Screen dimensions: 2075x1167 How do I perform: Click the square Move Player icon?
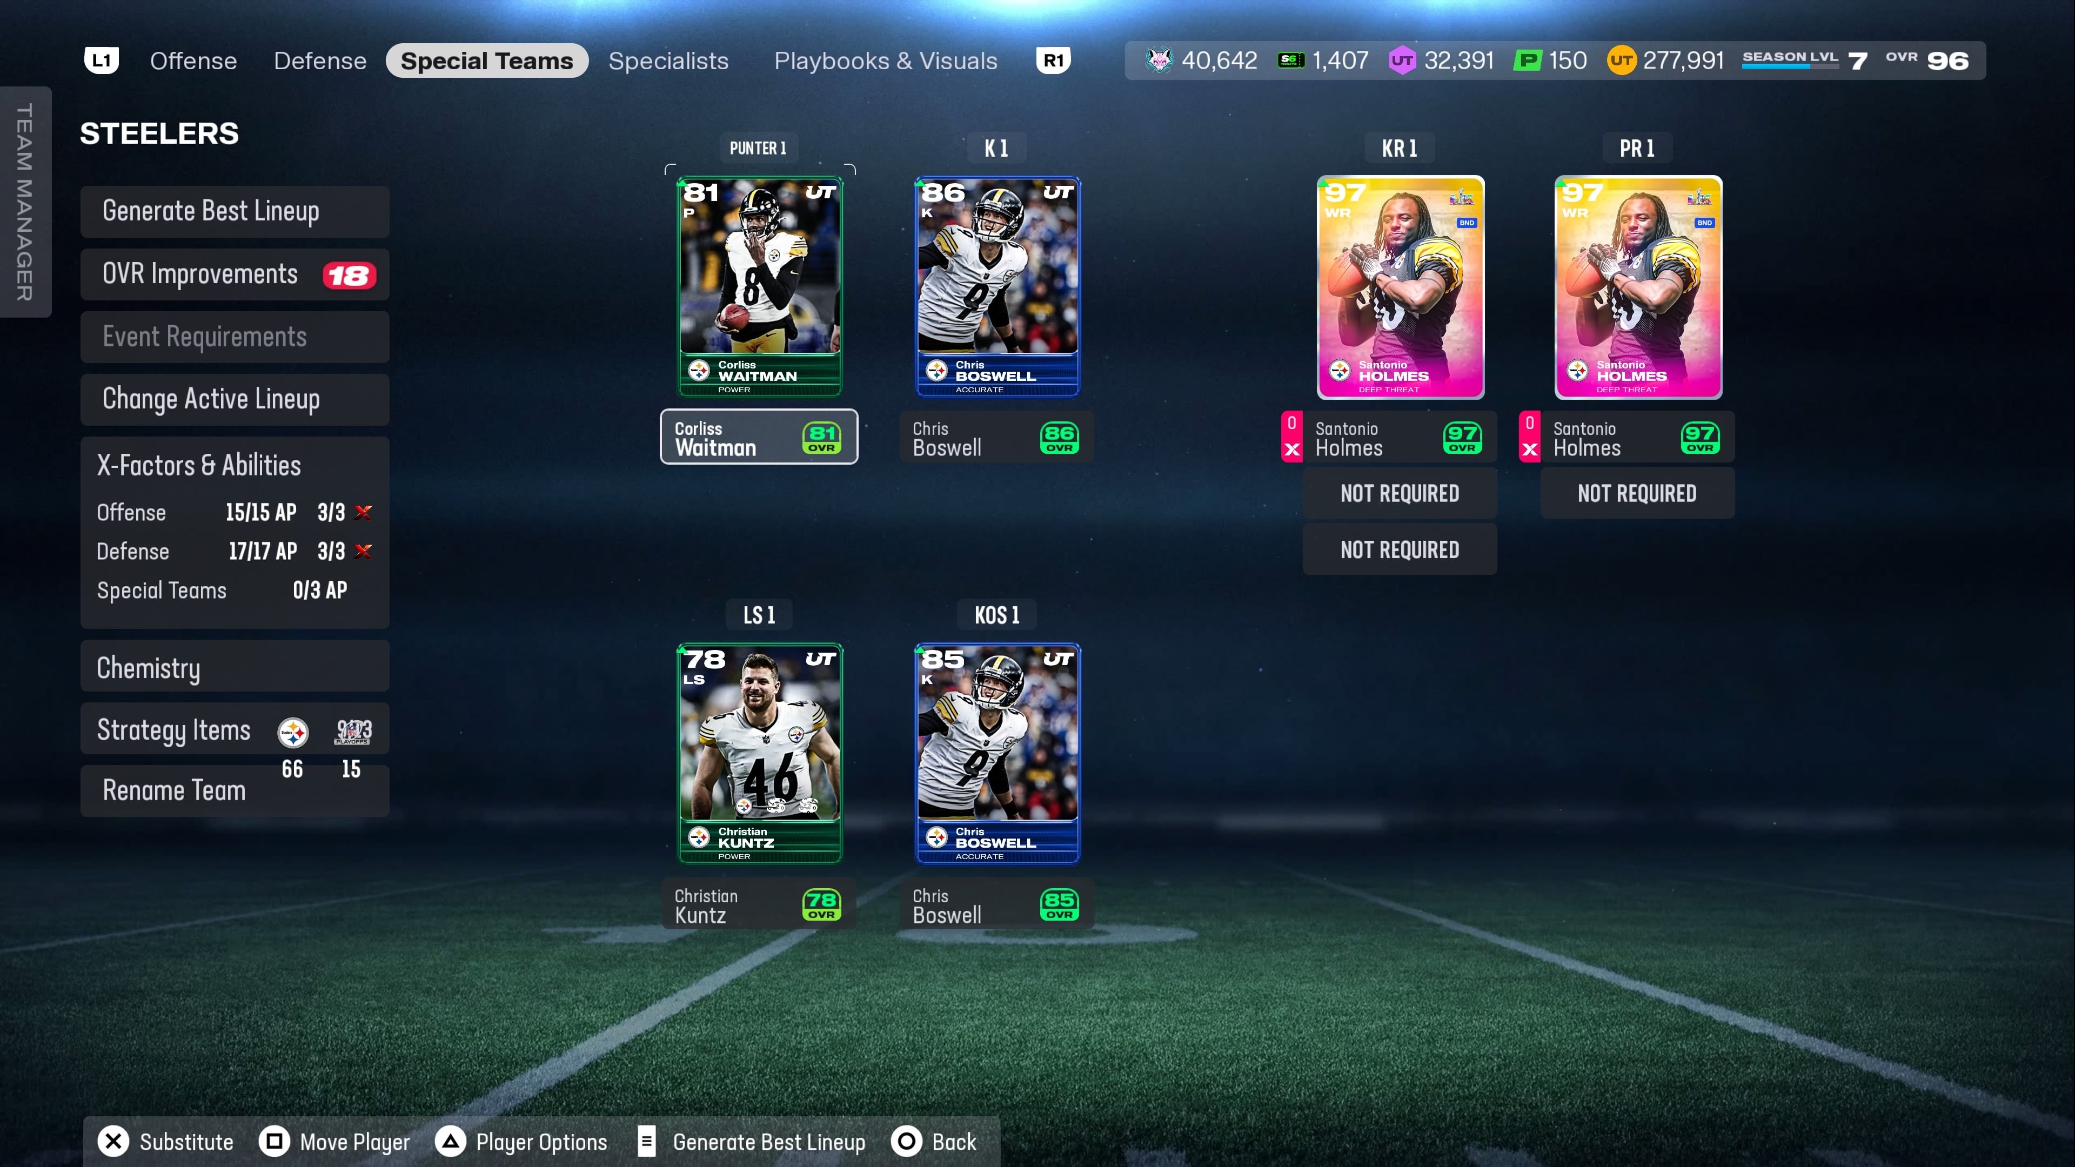coord(274,1141)
